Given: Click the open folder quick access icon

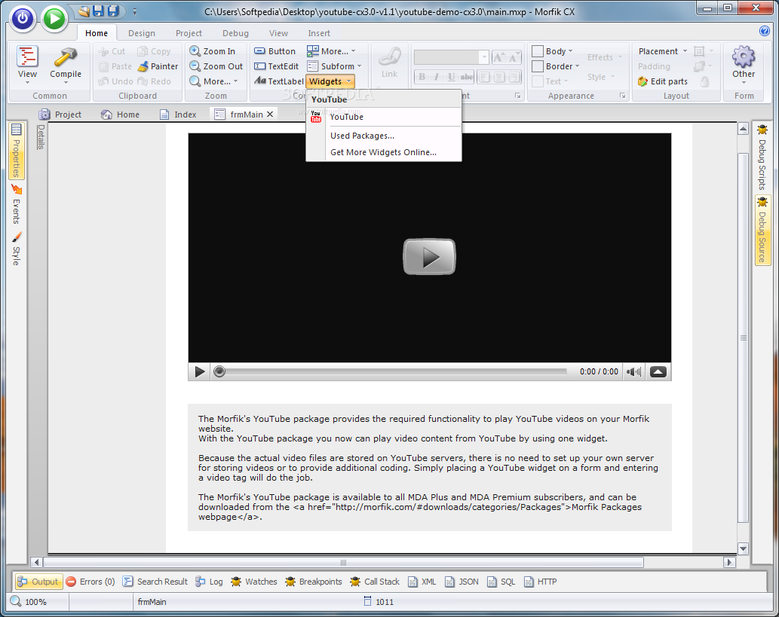Looking at the screenshot, I should coord(84,11).
